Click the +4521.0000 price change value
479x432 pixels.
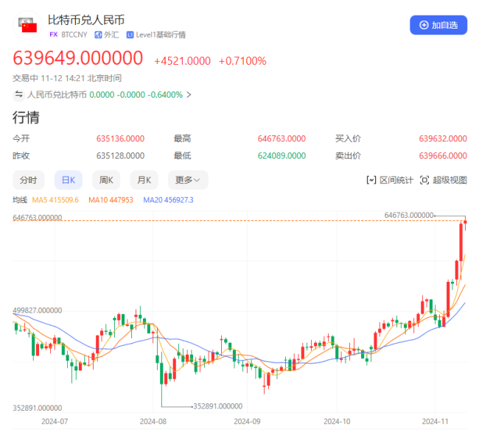tap(182, 61)
